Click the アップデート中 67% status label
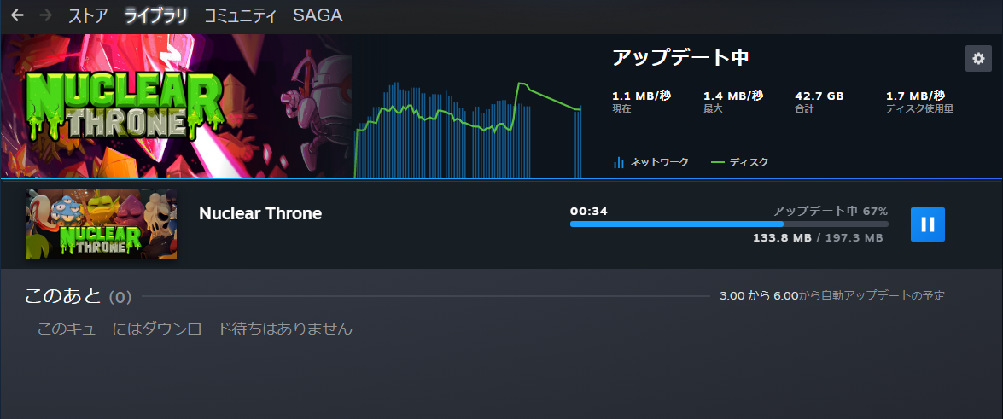The height and width of the screenshot is (419, 1003). click(x=830, y=211)
